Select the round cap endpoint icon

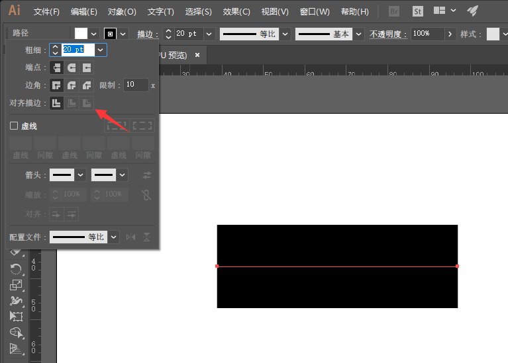[72, 67]
